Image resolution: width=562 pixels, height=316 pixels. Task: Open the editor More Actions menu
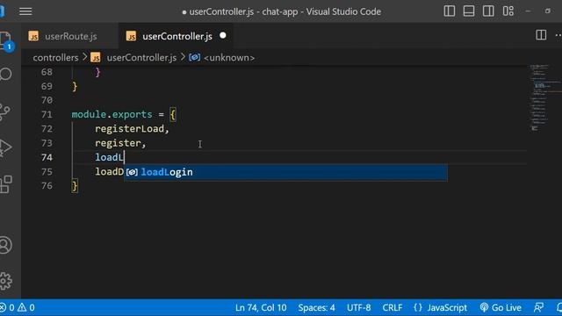click(x=558, y=35)
